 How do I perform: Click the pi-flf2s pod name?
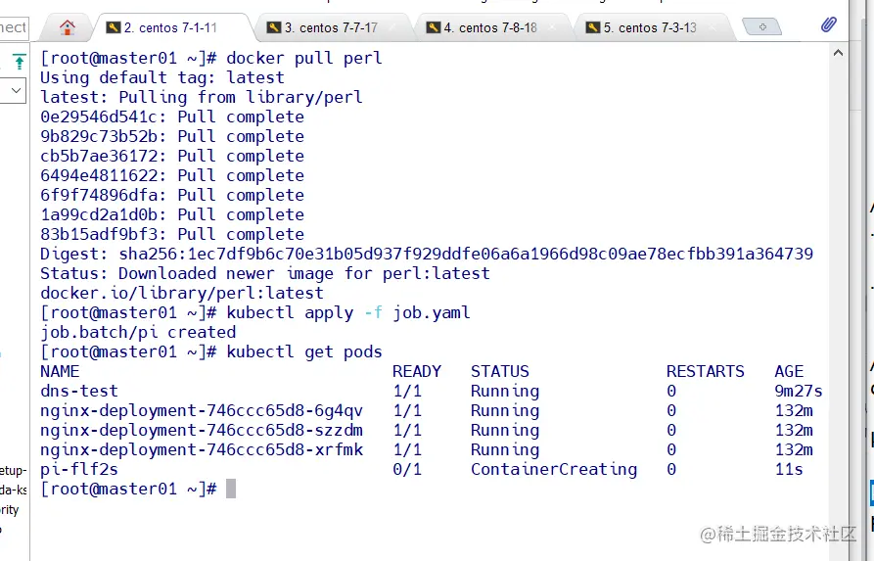click(79, 469)
